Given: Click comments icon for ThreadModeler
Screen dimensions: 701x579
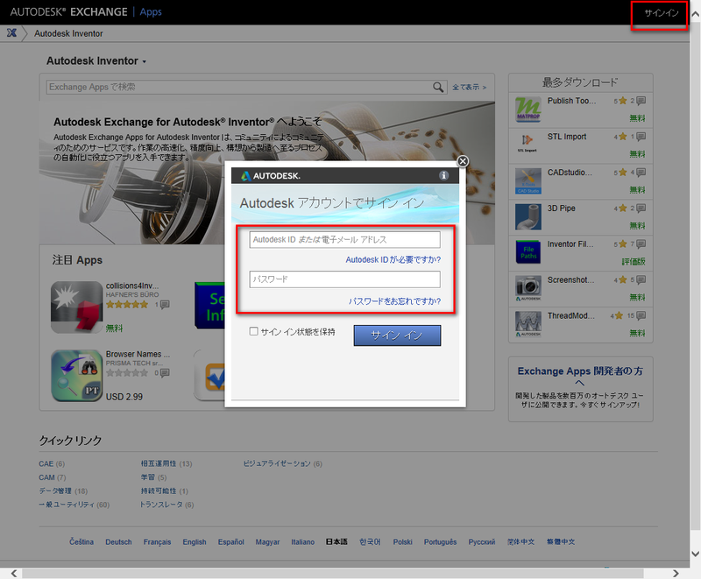Looking at the screenshot, I should pyautogui.click(x=641, y=316).
